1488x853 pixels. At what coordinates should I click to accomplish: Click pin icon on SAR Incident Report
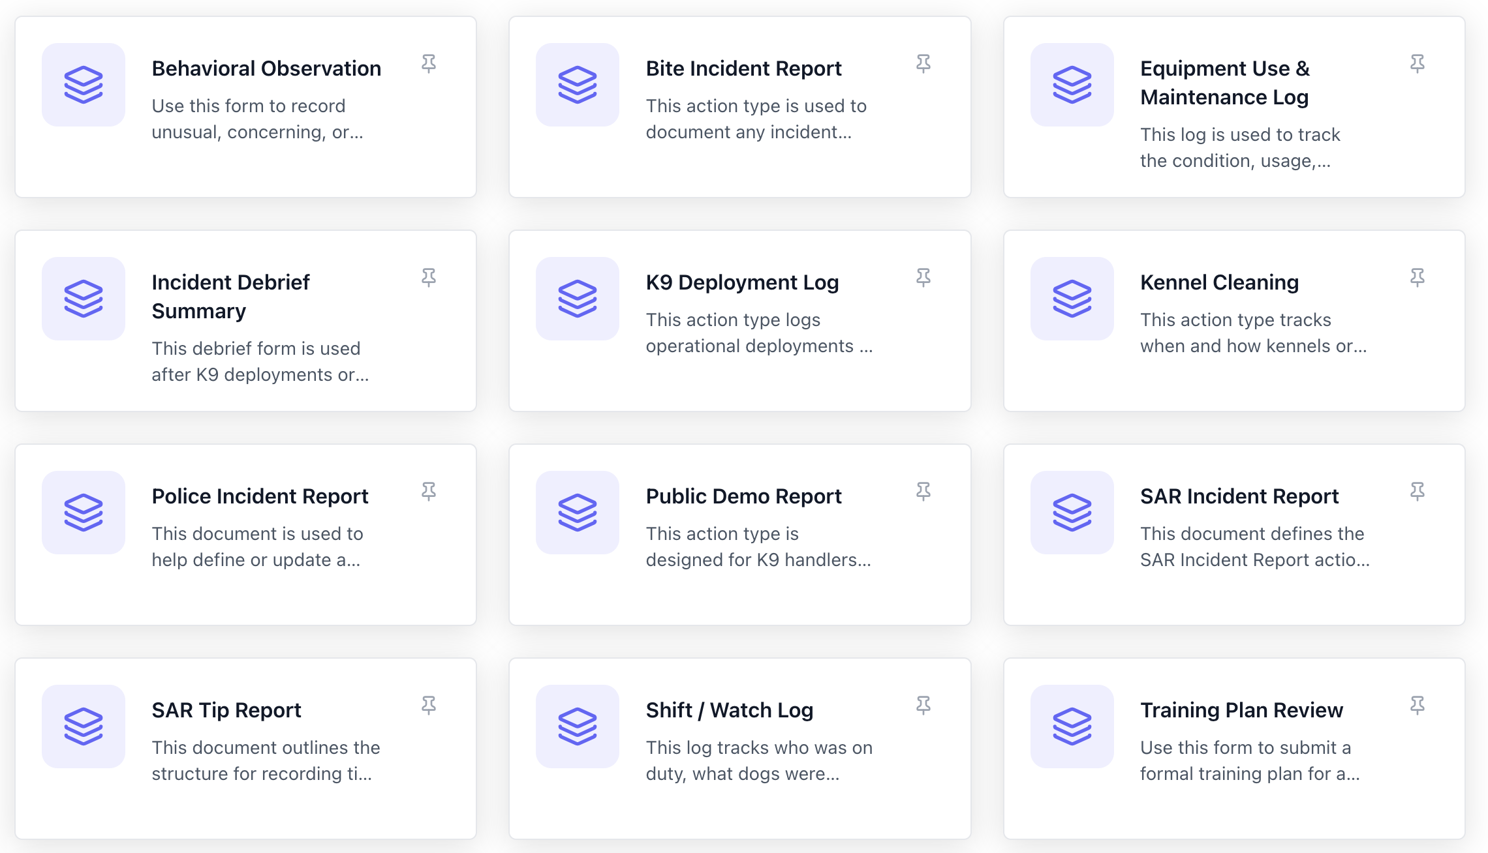(x=1417, y=491)
